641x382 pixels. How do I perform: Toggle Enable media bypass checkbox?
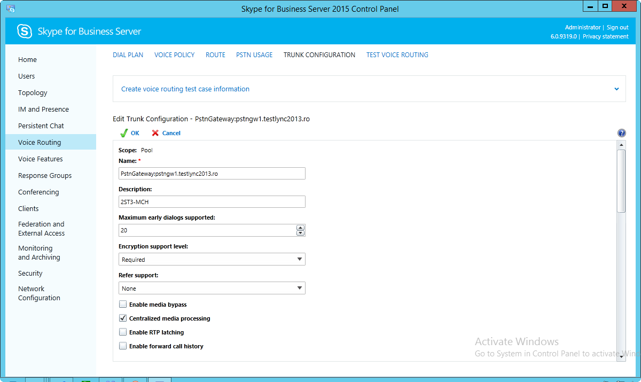click(x=123, y=305)
